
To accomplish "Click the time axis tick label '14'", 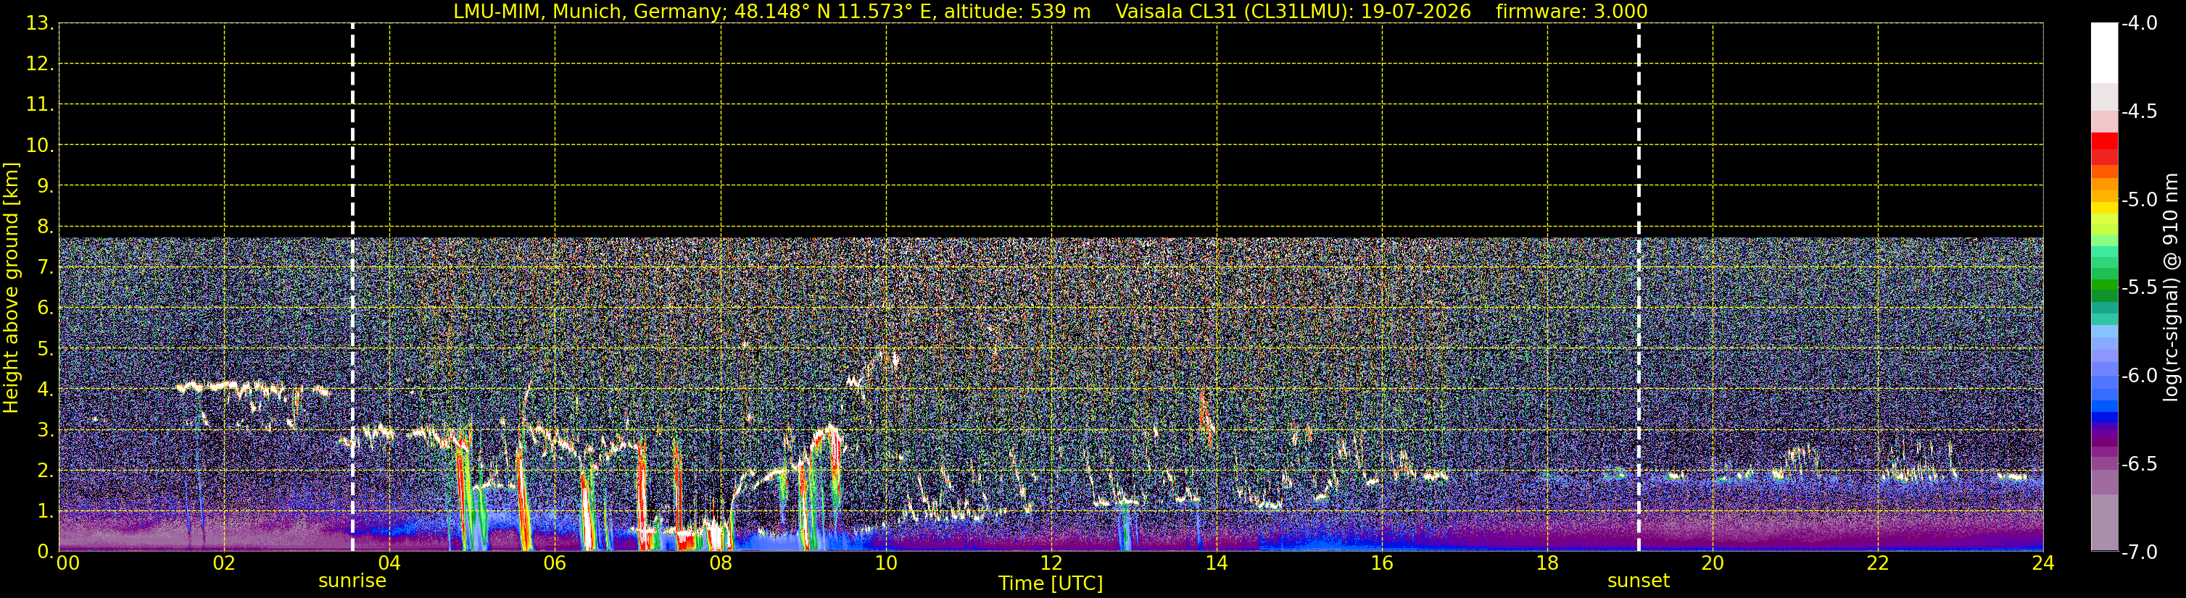I will tap(1217, 563).
